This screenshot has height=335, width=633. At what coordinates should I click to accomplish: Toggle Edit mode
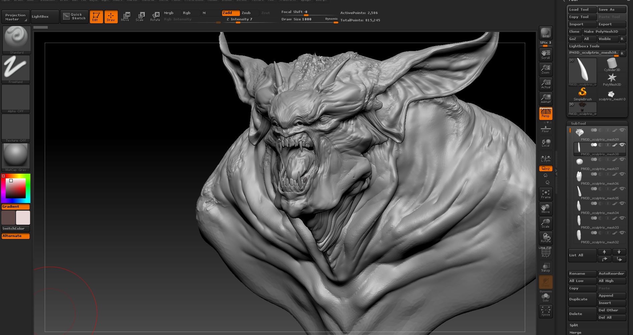96,17
